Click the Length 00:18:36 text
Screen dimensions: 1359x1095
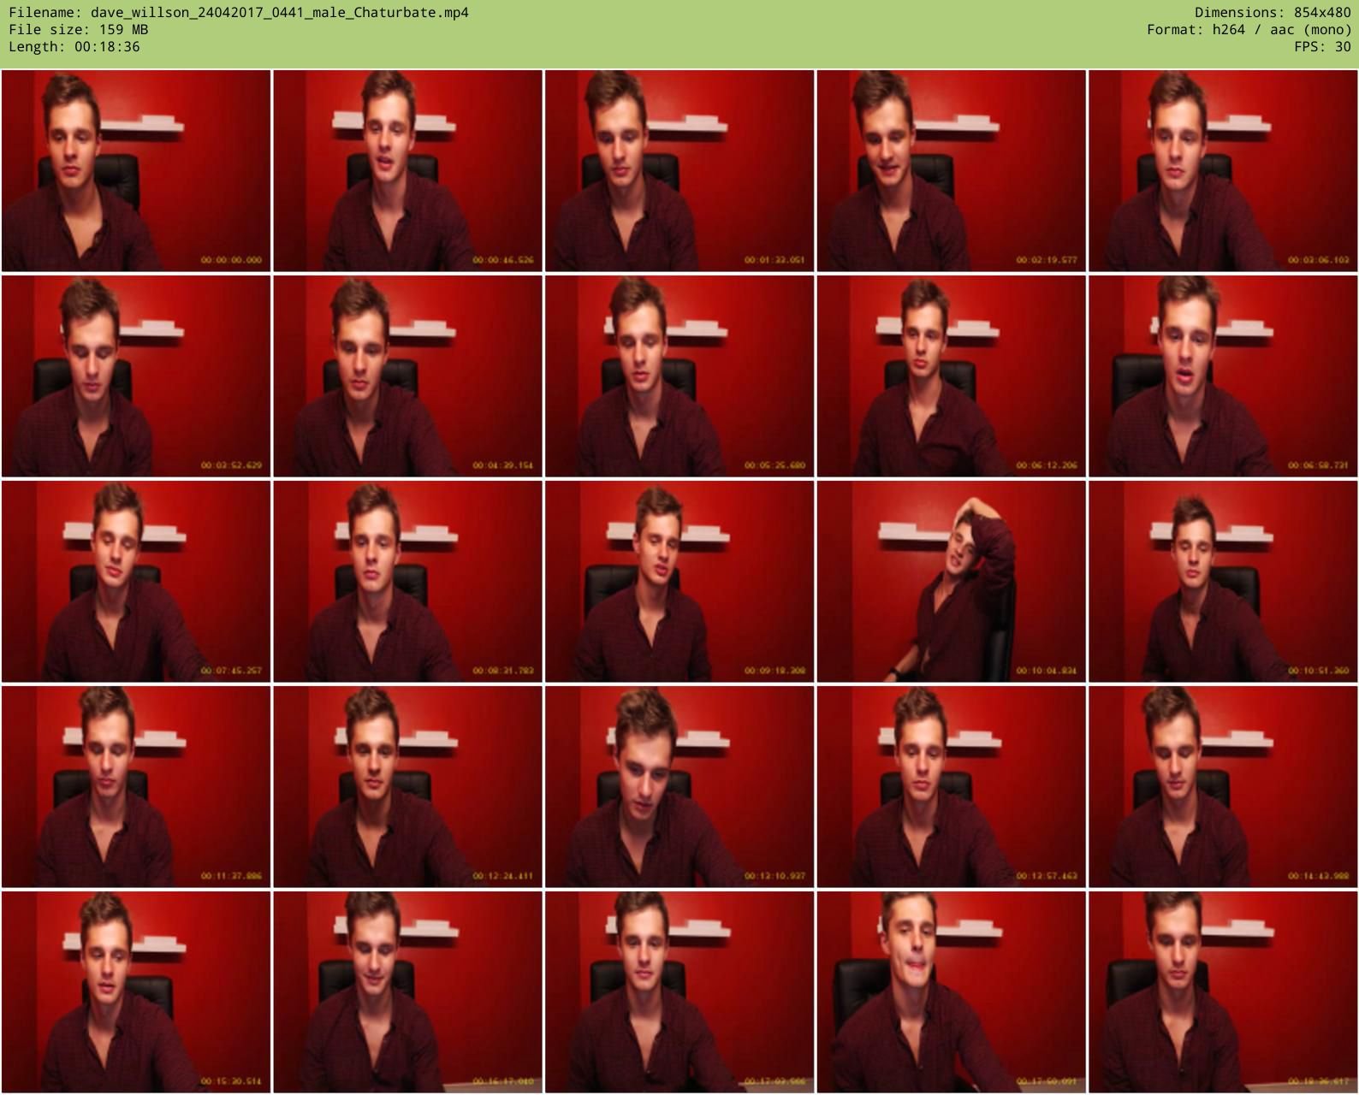coord(74,47)
